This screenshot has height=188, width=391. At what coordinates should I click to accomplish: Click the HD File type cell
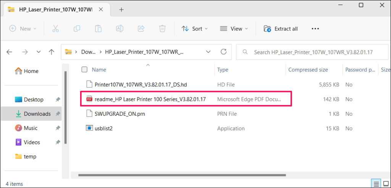226,84
